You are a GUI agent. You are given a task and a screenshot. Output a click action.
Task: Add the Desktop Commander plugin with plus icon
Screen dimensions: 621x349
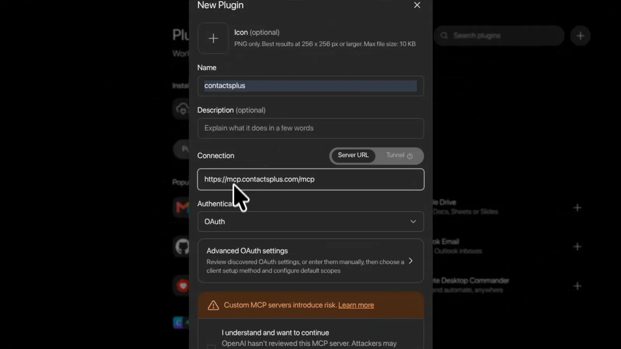coord(577,286)
